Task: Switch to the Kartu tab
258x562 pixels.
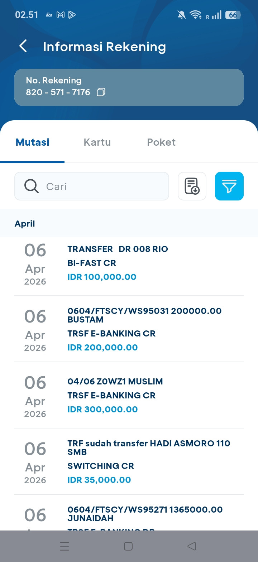Action: click(x=97, y=142)
